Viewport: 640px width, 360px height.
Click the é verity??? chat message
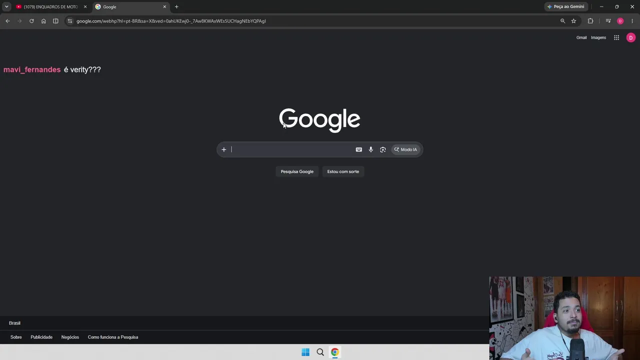pyautogui.click(x=82, y=69)
